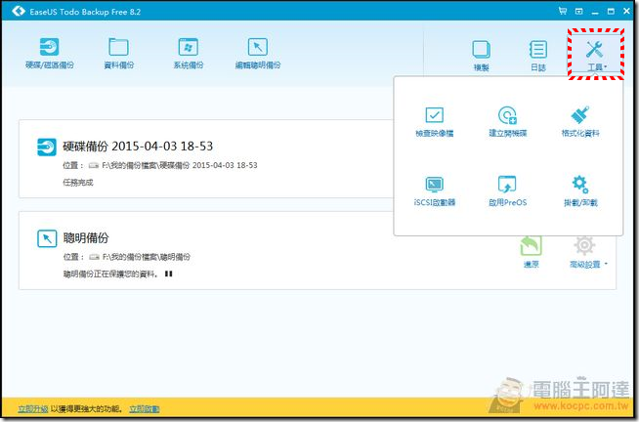Screen dimensions: 639x422
Task: Choose 建立開機碟 create emergency disk
Action: click(x=506, y=122)
